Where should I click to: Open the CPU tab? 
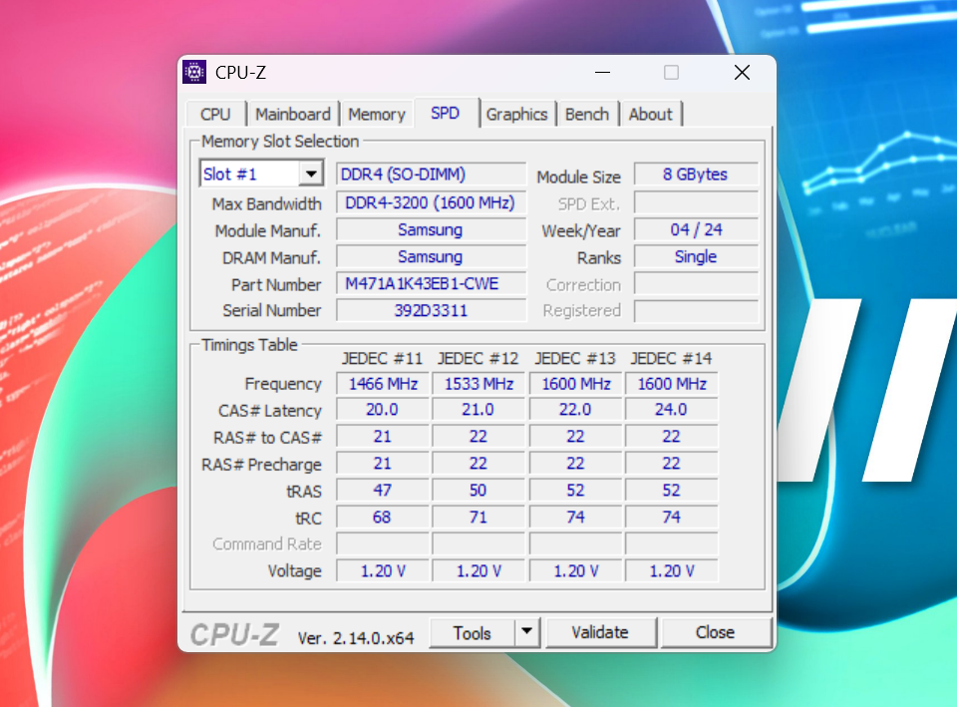tap(215, 114)
